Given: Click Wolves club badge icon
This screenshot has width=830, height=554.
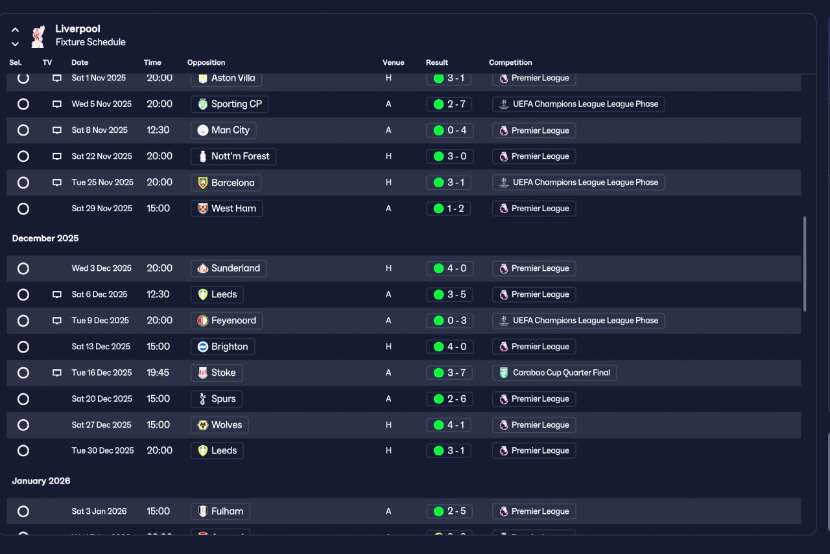Looking at the screenshot, I should coord(203,425).
